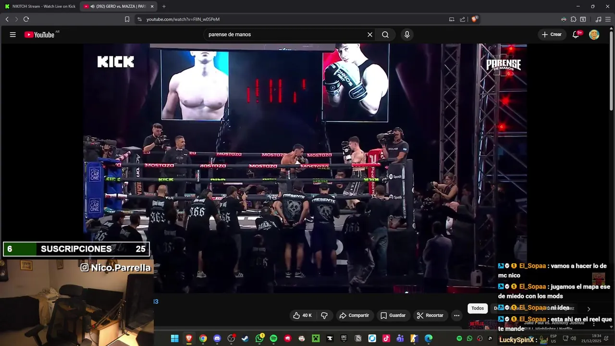Clear the search text with the X

click(370, 35)
